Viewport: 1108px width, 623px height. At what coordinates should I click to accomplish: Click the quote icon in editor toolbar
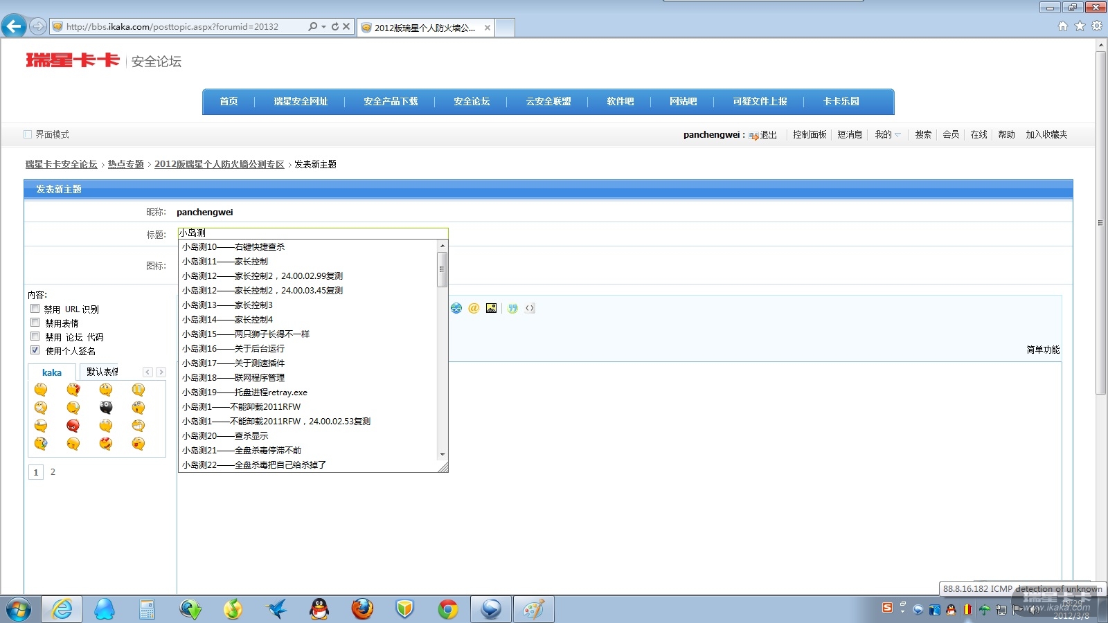[x=512, y=308]
